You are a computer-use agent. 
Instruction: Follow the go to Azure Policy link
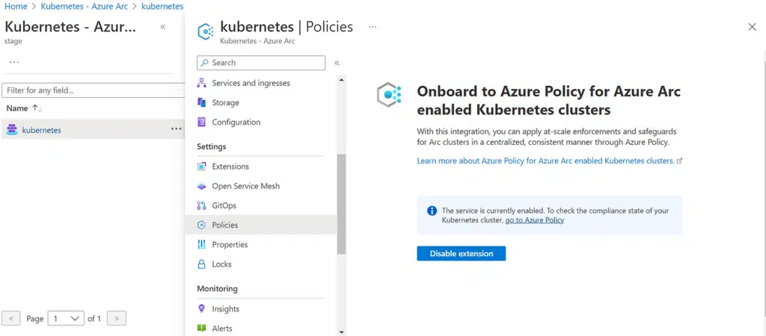coord(534,220)
